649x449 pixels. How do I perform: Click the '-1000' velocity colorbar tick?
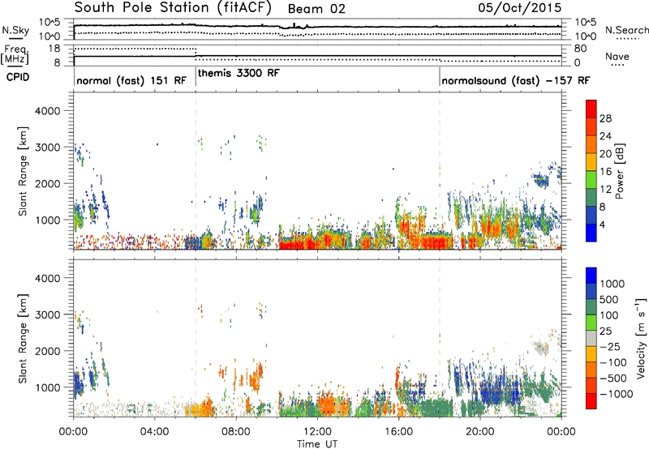[617, 394]
